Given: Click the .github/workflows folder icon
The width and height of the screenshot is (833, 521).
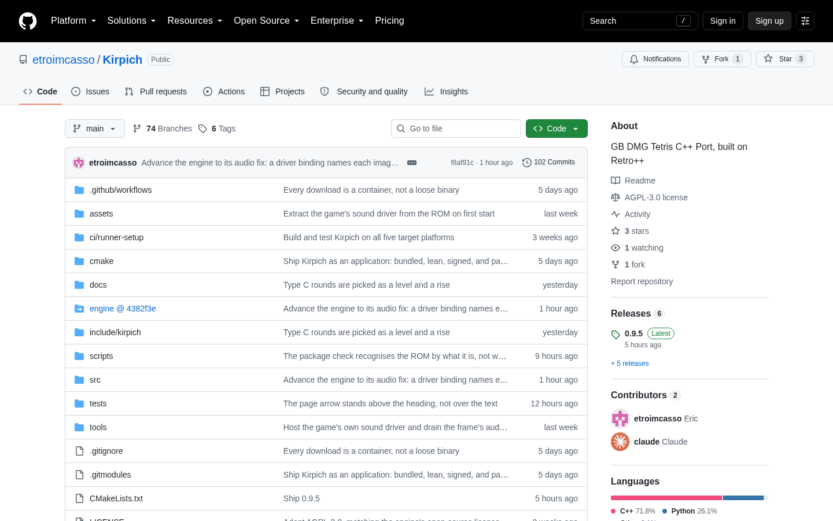Looking at the screenshot, I should [79, 190].
